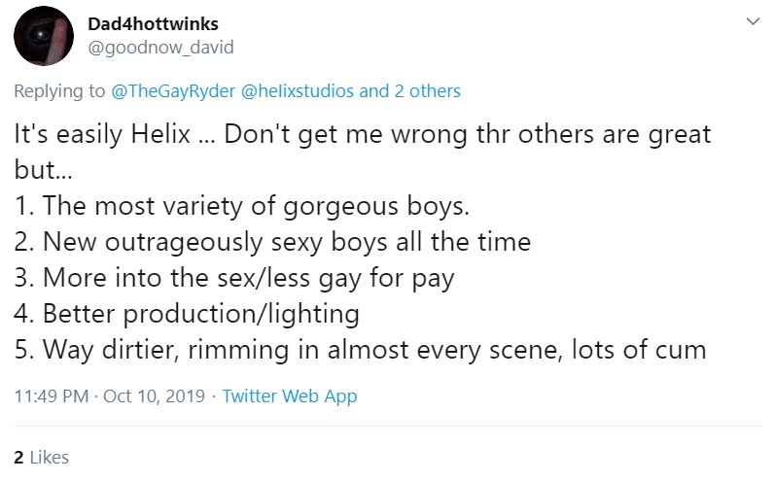Screen dimensions: 775x481
Task: Click the tweet's opening line about Helix
Action: pyautogui.click(x=362, y=134)
